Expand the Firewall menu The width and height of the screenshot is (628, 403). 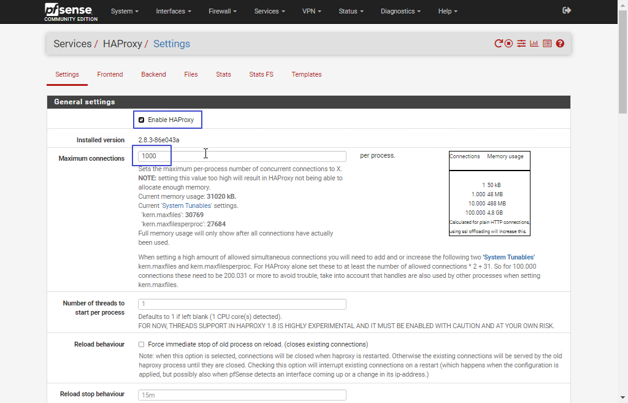coord(222,11)
